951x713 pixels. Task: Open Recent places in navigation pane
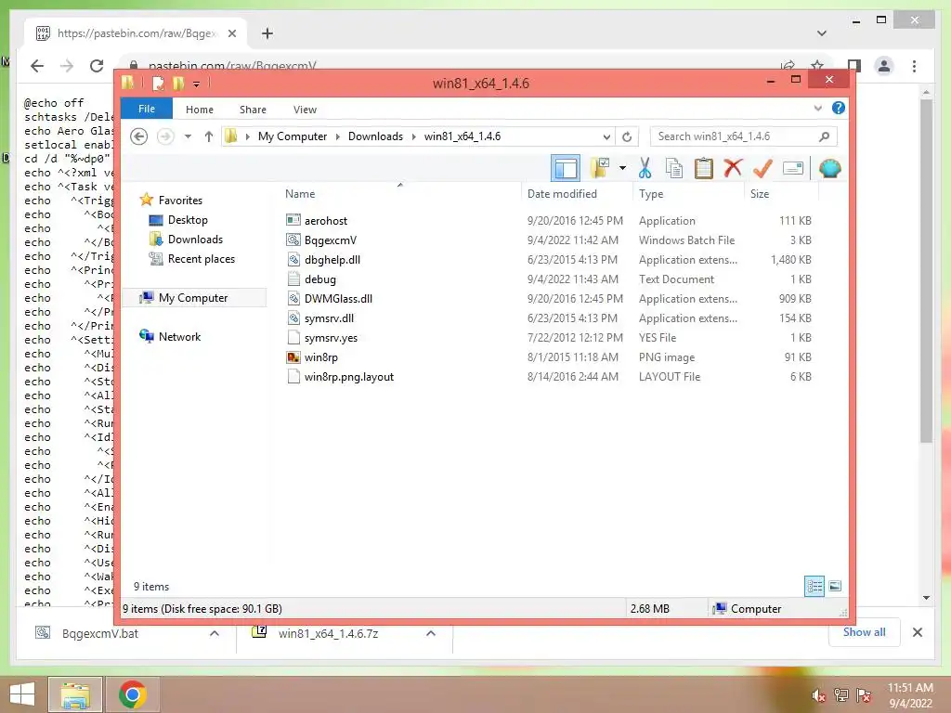pos(202,259)
